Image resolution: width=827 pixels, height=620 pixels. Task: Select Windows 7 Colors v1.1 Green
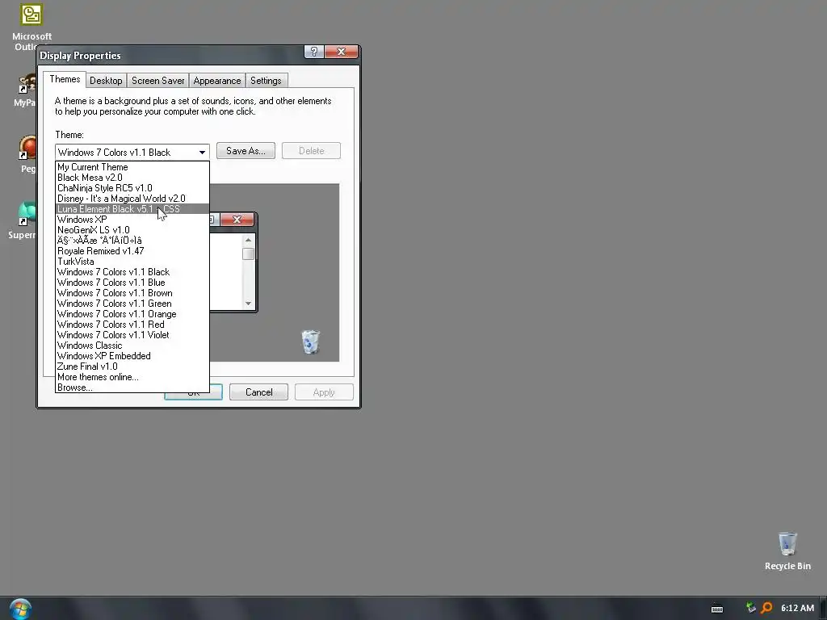(132, 304)
